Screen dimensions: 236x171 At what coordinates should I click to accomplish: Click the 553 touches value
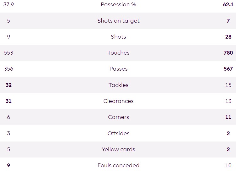8,53
